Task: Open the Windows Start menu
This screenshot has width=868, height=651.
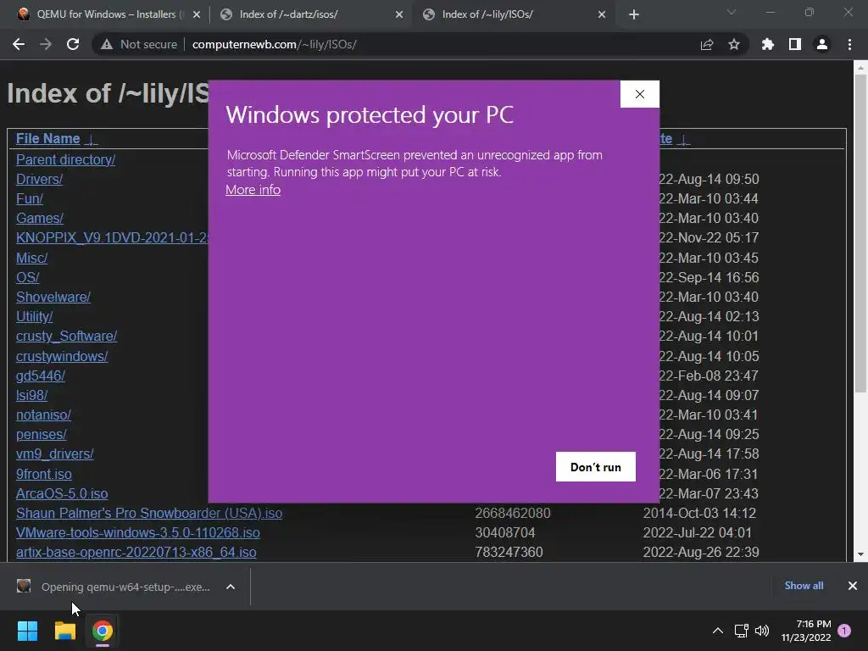Action: pos(27,631)
